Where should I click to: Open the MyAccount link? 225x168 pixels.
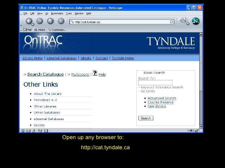[80, 74]
